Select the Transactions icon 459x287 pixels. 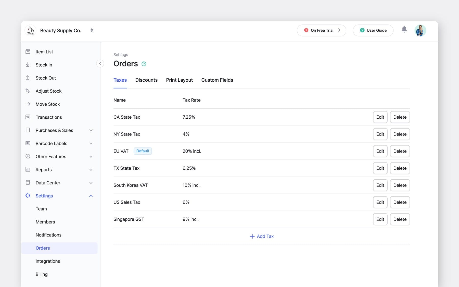[28, 117]
